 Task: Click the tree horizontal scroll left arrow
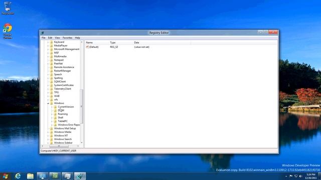coord(42,146)
